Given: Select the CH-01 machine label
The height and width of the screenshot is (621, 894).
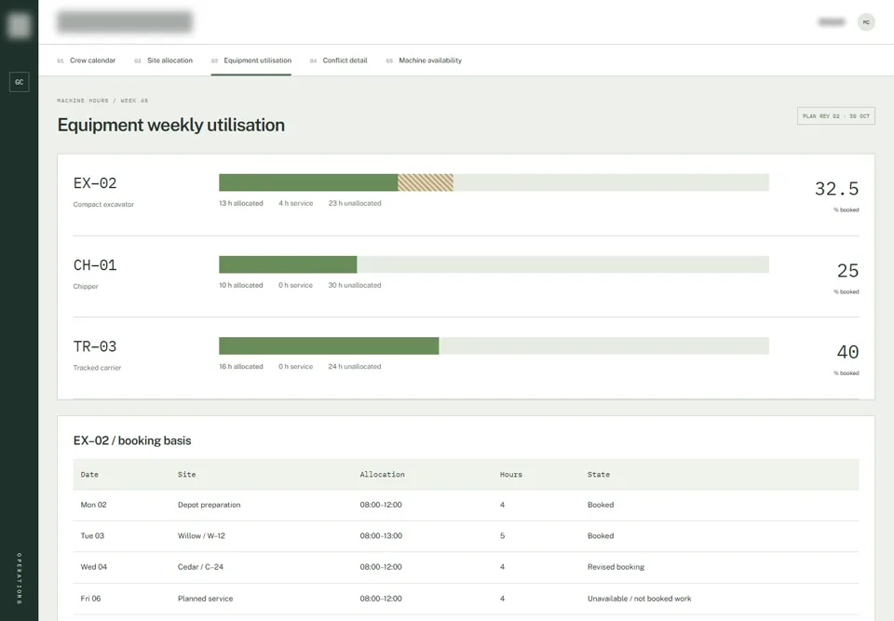Looking at the screenshot, I should point(95,265).
